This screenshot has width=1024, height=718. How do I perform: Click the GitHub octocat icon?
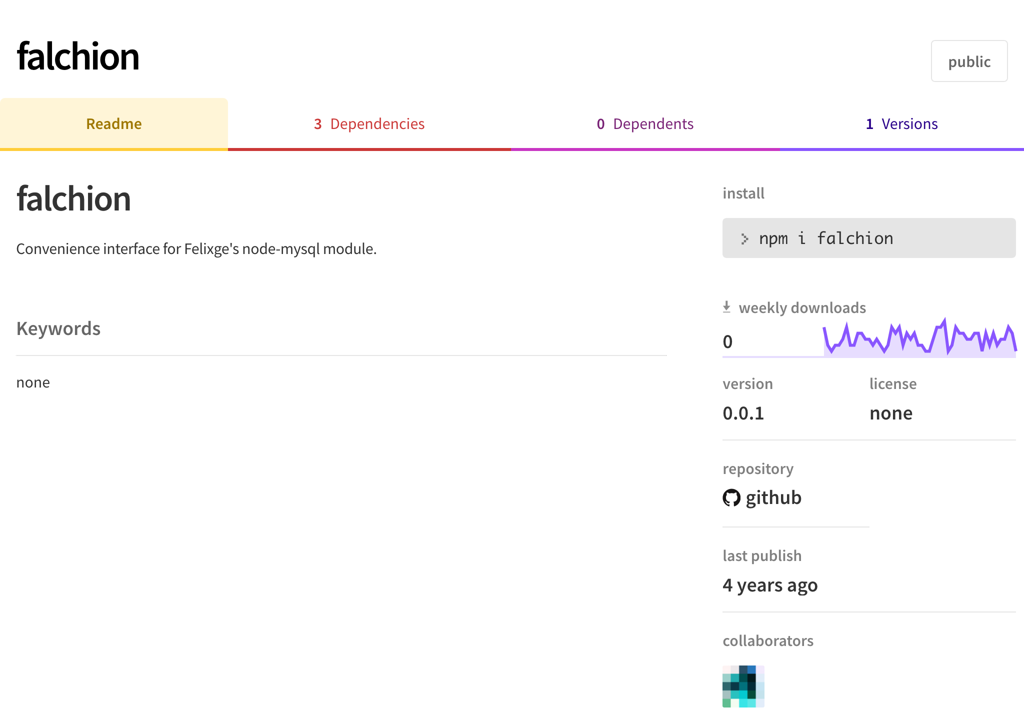pyautogui.click(x=731, y=497)
